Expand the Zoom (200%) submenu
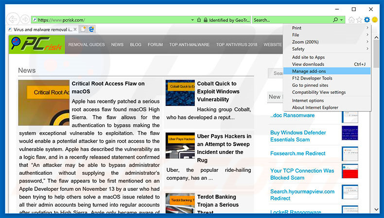This screenshot has width=384, height=218. tap(327, 42)
